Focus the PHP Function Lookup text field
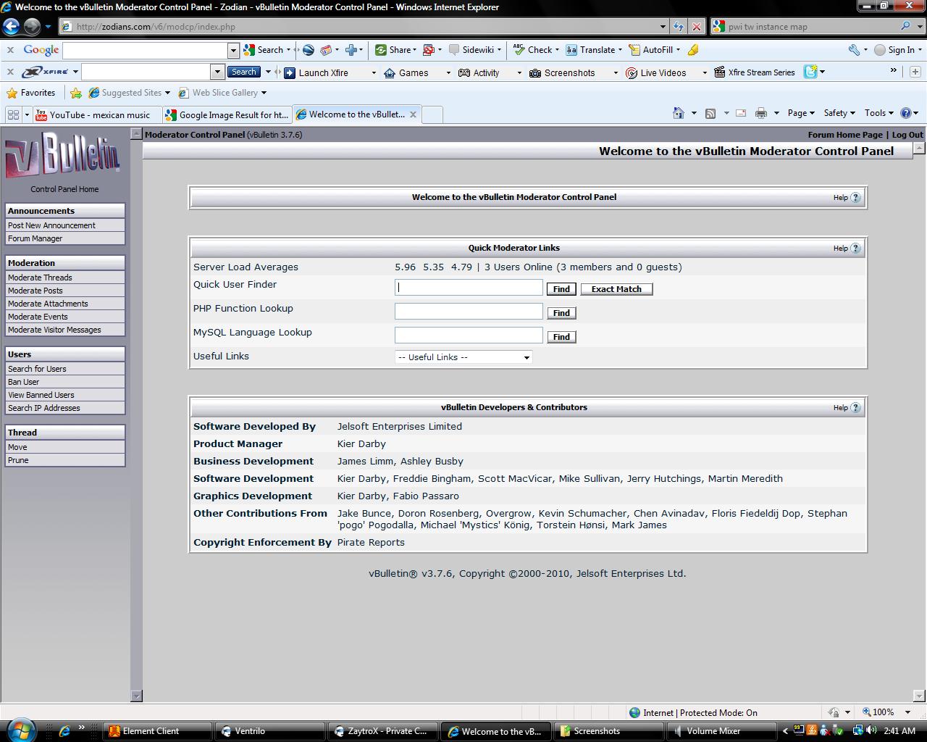The image size is (927, 742). pos(469,311)
